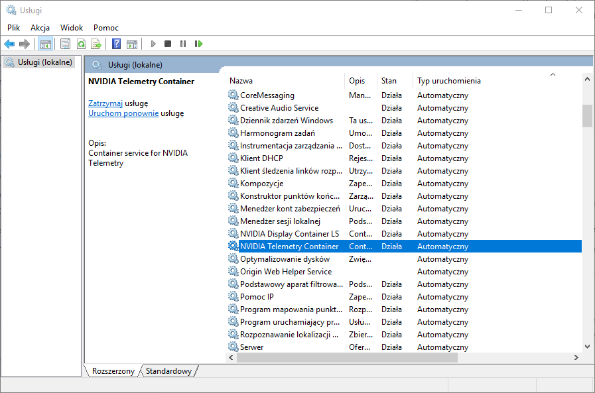
Task: Click the Refresh toolbar icon
Action: (81, 44)
